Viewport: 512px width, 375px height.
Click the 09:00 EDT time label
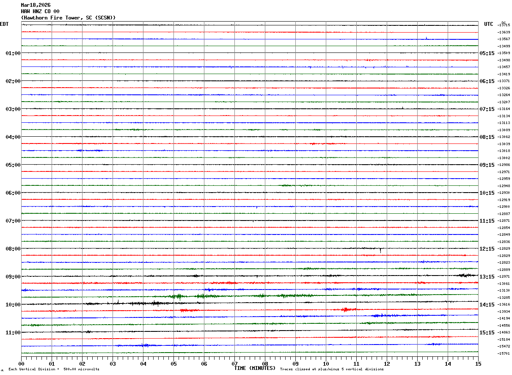pos(13,277)
